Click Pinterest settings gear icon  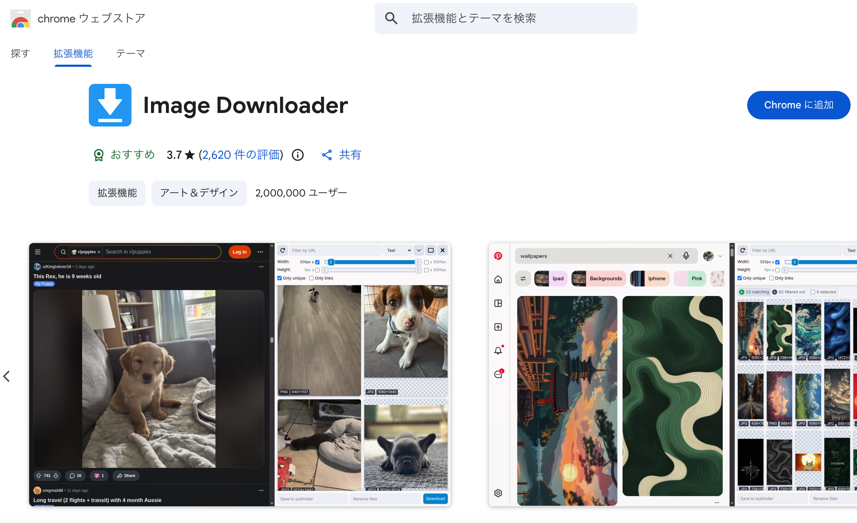tap(498, 493)
